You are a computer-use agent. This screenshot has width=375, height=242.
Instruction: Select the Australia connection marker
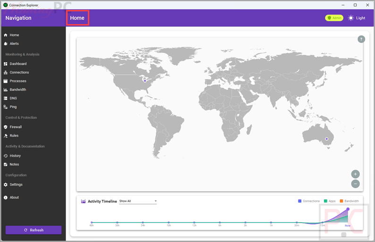(x=327, y=139)
